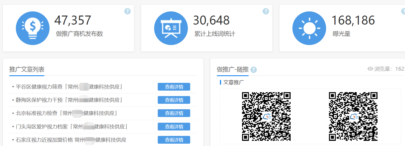Open the 门头沟区爱护视力档案 article title
This screenshot has height=146, width=405.
(72, 127)
